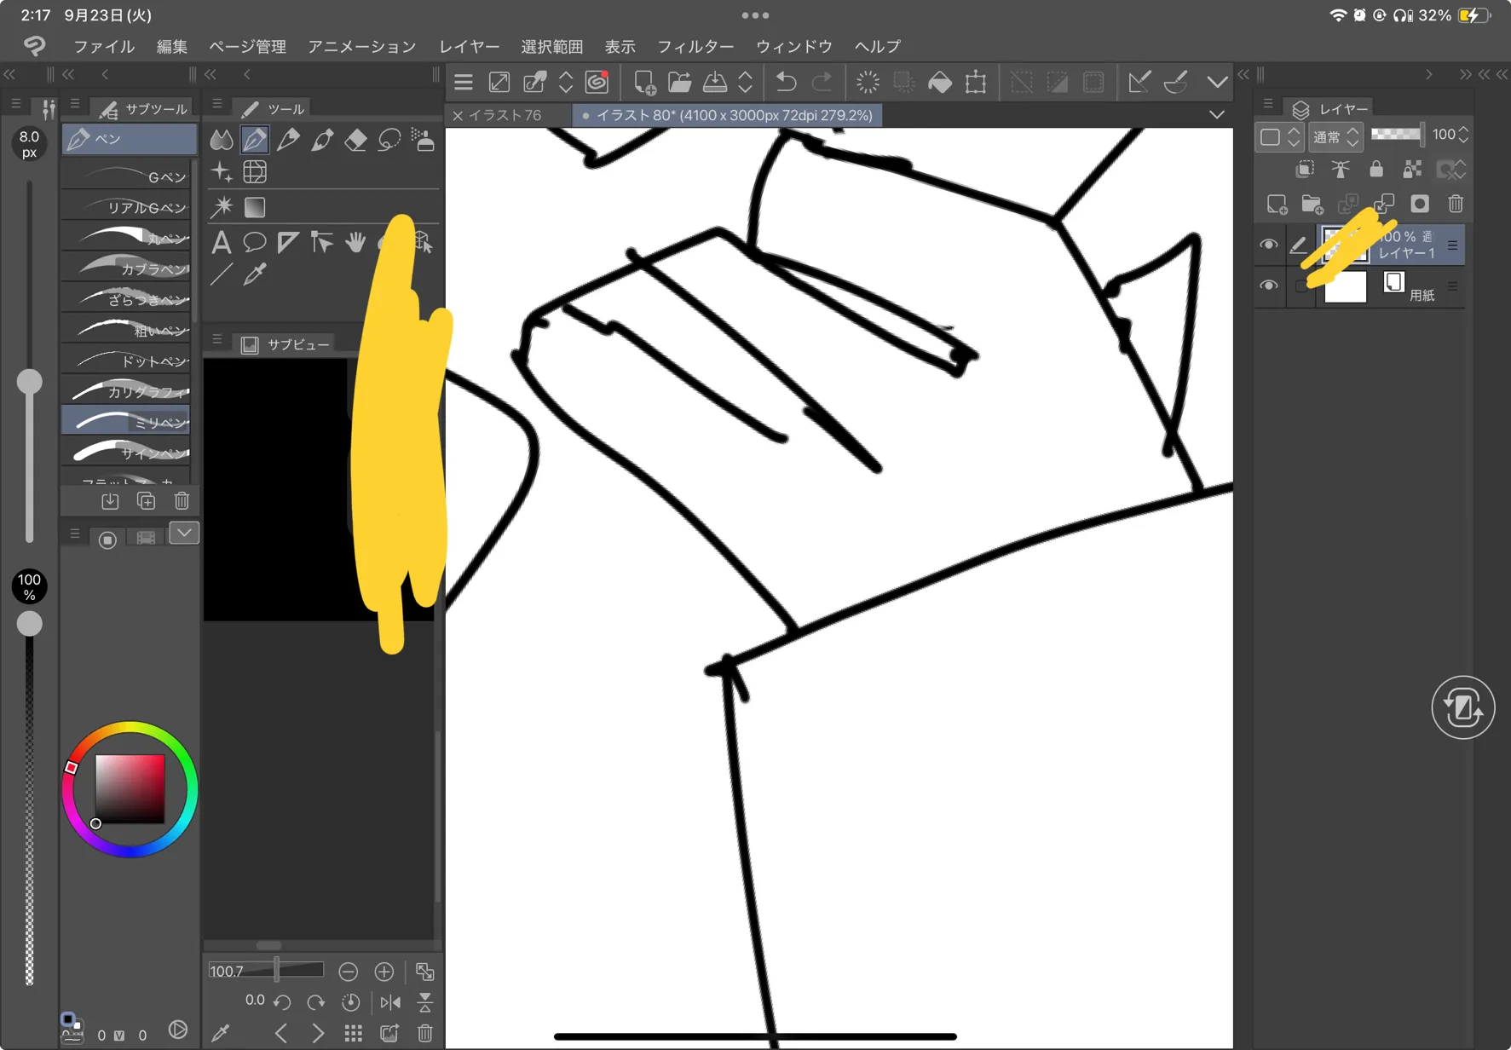Click the Open file folder icon

point(679,82)
